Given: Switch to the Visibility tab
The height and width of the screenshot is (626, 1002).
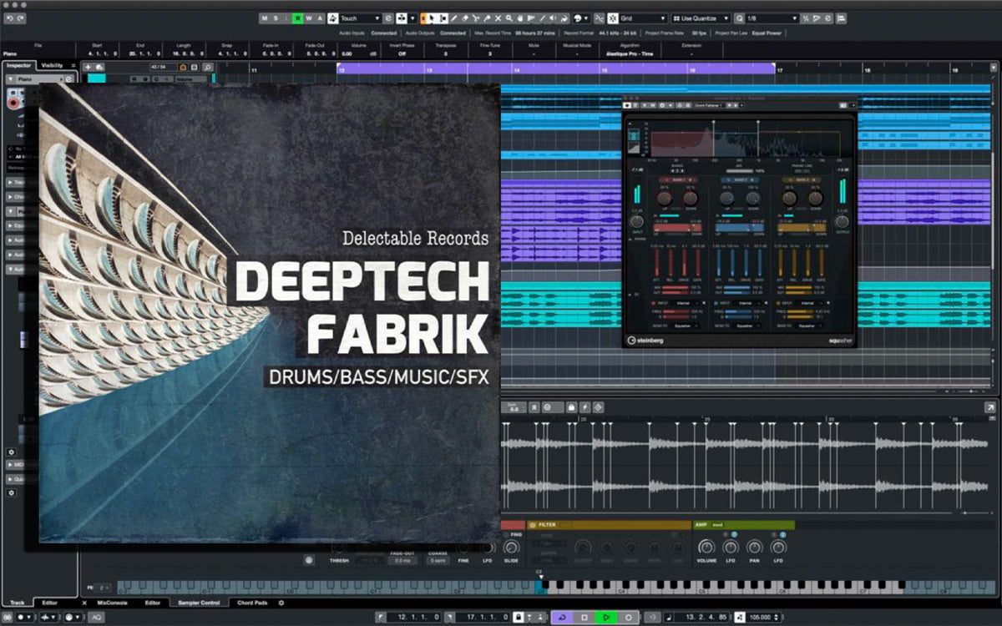Looking at the screenshot, I should (x=52, y=65).
